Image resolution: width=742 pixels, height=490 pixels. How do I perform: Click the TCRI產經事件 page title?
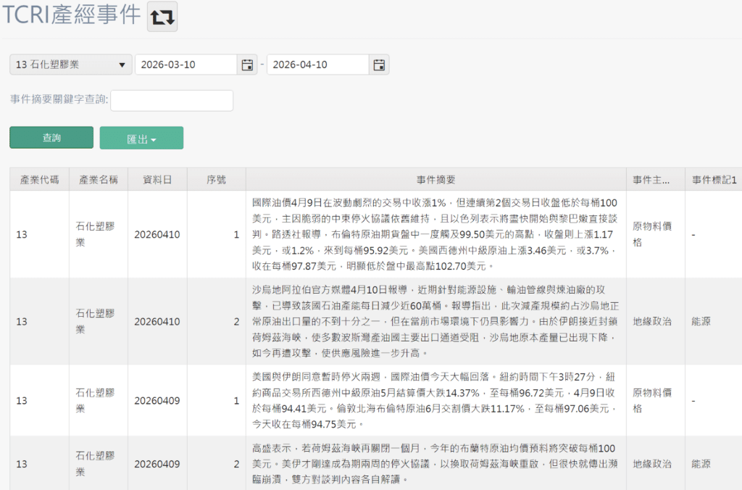[x=71, y=16]
